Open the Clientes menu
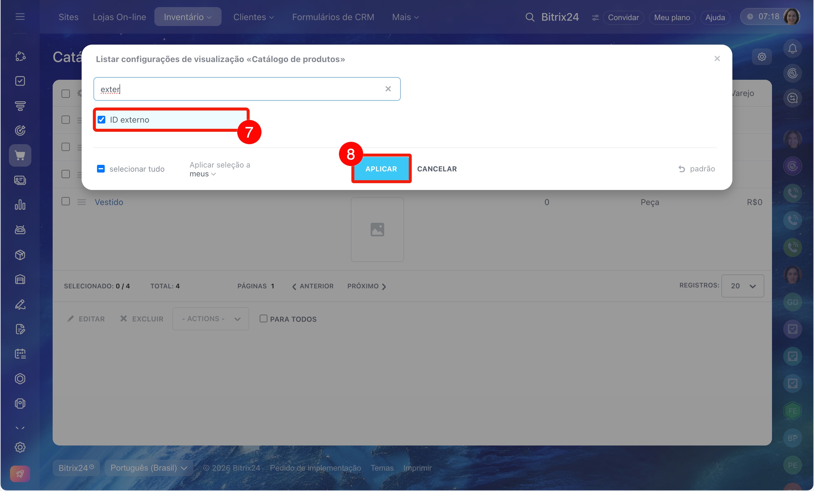 click(x=253, y=17)
